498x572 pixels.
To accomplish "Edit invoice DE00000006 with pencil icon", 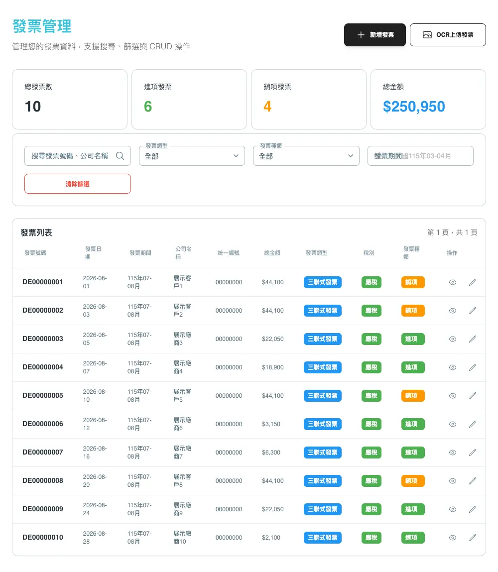I will (473, 424).
